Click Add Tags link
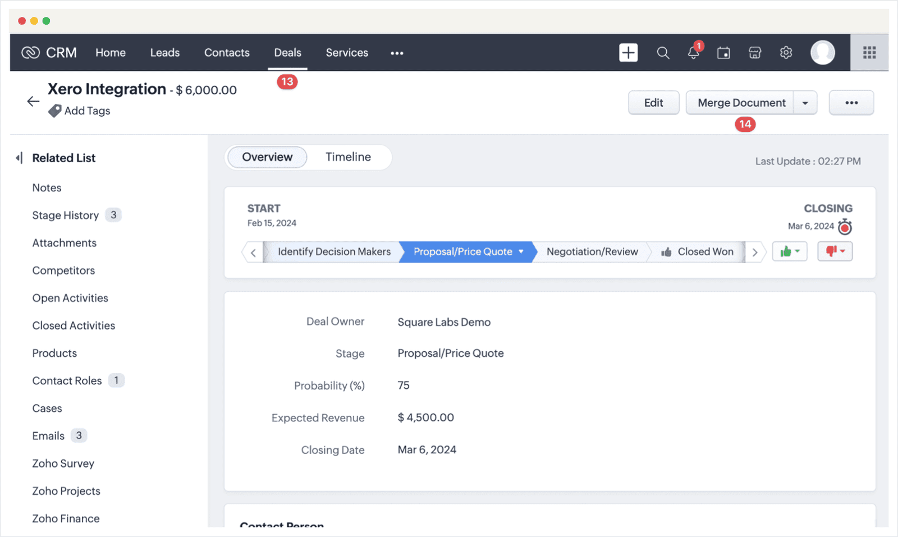This screenshot has width=898, height=537. 87,111
